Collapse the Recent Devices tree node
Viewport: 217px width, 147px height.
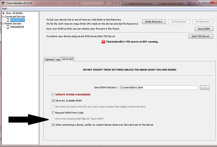(x=3, y=24)
